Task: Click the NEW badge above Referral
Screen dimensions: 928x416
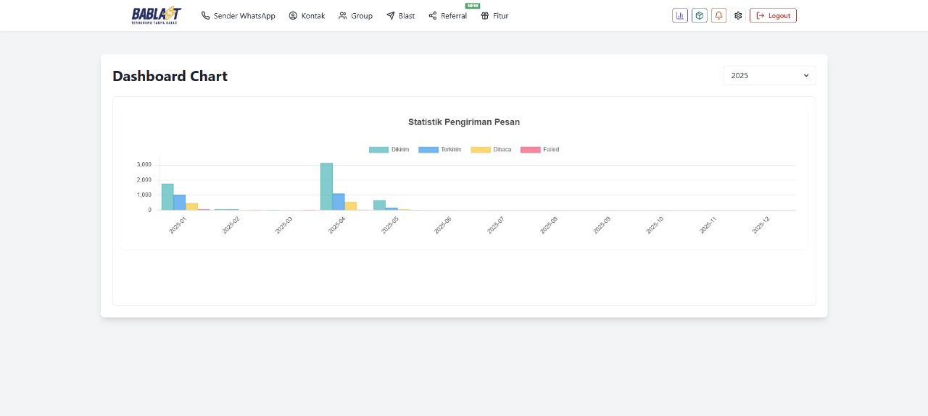Action: 472,6
